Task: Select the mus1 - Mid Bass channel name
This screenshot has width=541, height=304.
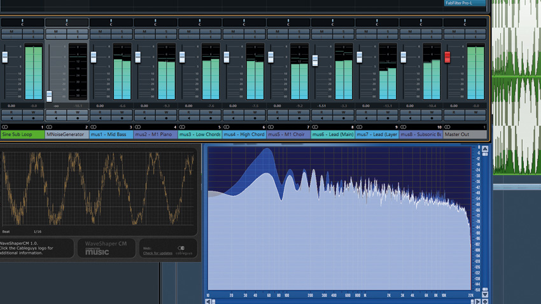Action: point(111,134)
